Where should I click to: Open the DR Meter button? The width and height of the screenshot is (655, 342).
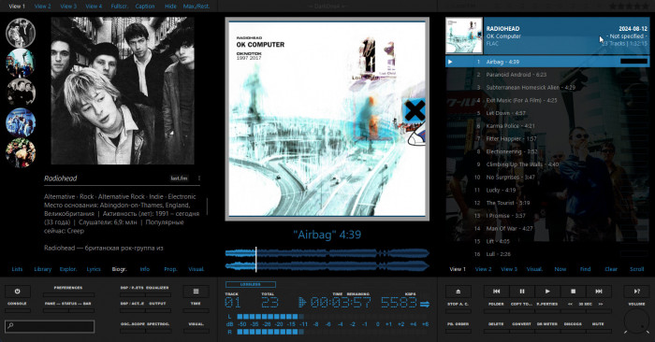point(547,331)
